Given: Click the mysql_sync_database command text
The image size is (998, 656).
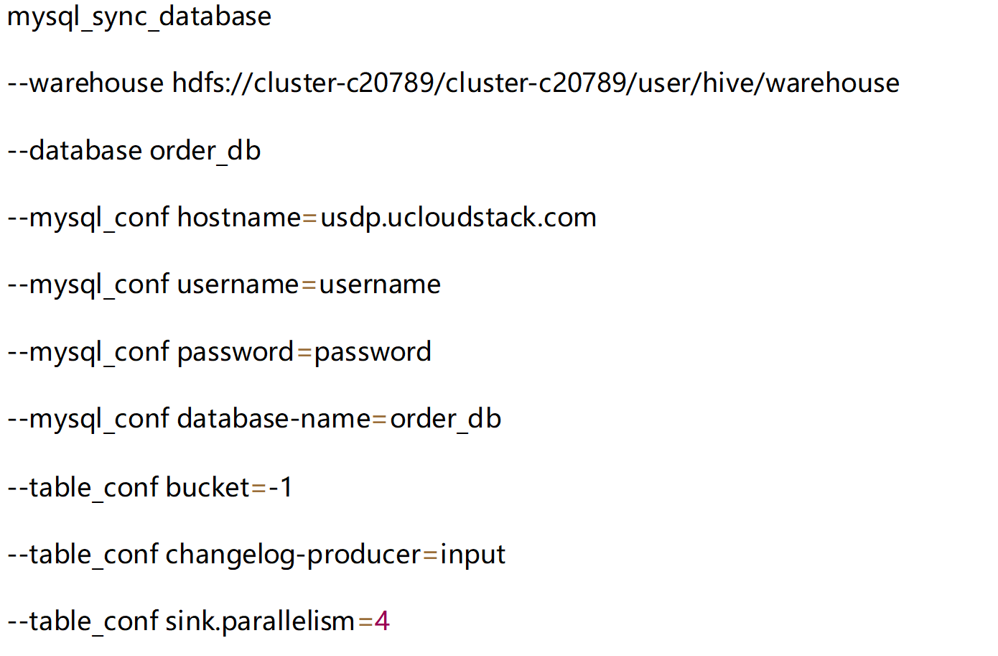Looking at the screenshot, I should click(x=139, y=17).
